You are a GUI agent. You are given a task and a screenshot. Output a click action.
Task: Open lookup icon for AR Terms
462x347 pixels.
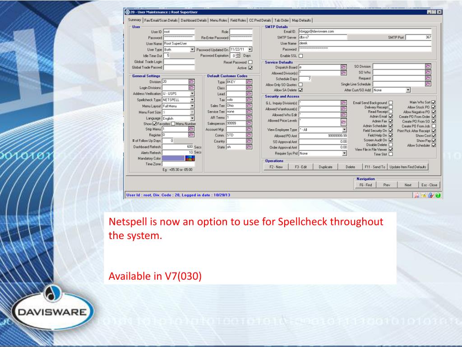[249, 117]
